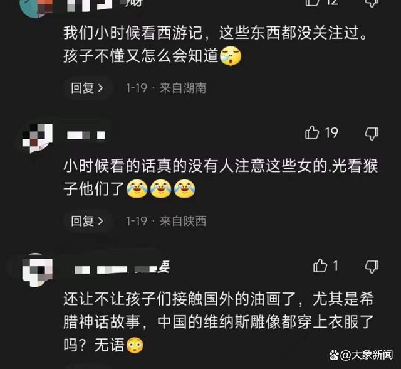Open the username ending in 委
Screen dimensions: 401x369
click(122, 268)
